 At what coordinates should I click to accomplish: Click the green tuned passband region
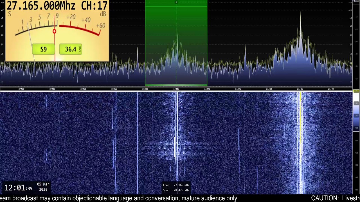pos(176,43)
